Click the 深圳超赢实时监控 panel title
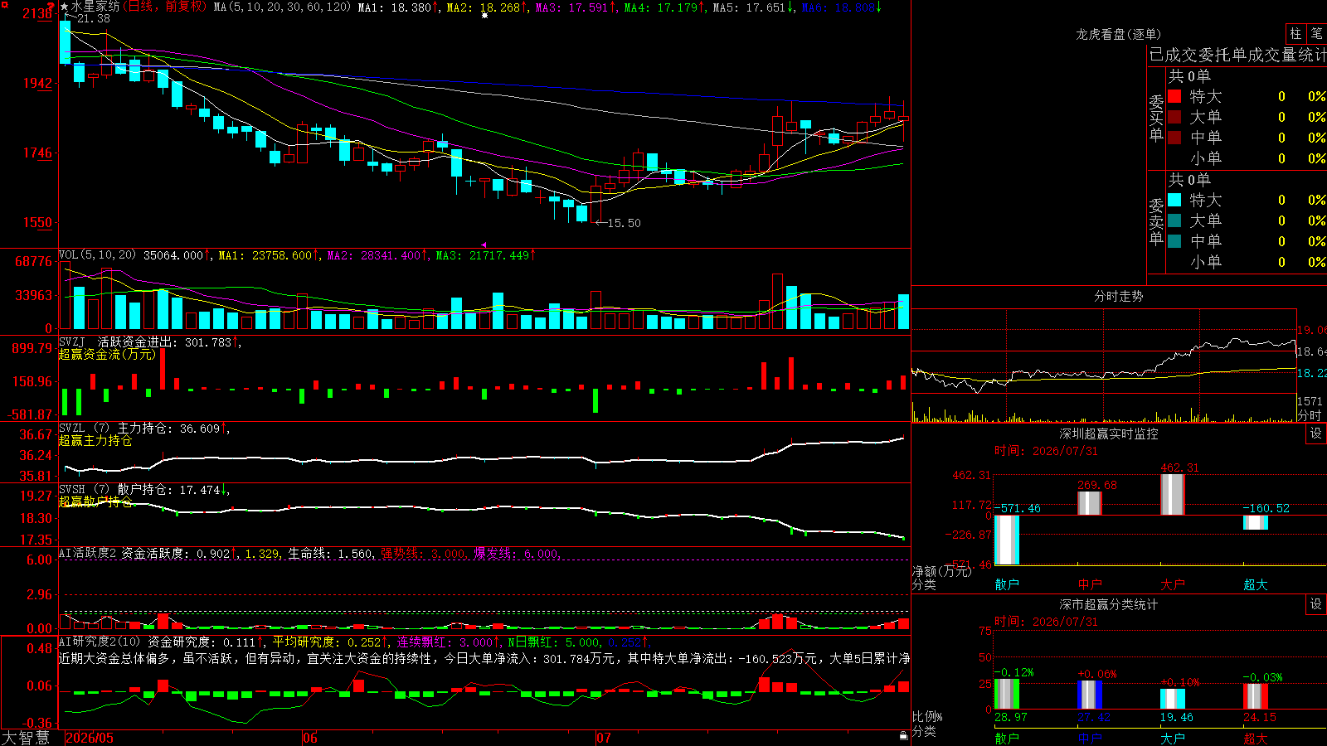Viewport: 1327px width, 746px height. [x=1109, y=434]
